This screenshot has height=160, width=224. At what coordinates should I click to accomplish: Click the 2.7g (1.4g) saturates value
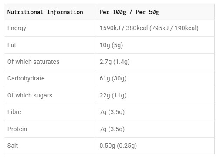115,62
